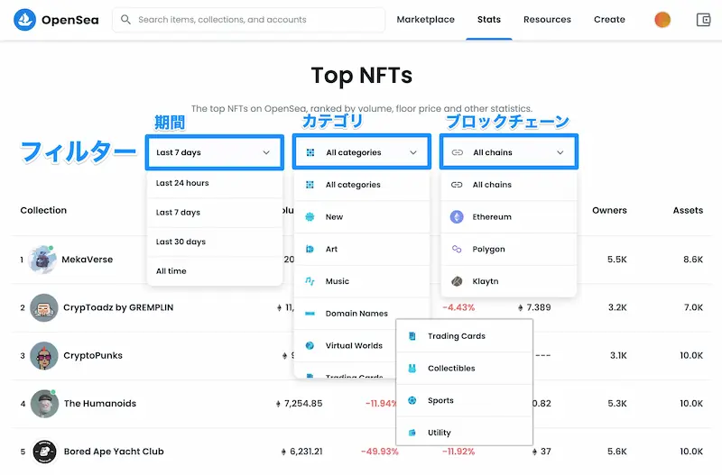Click the Sports ball icon

tap(412, 400)
